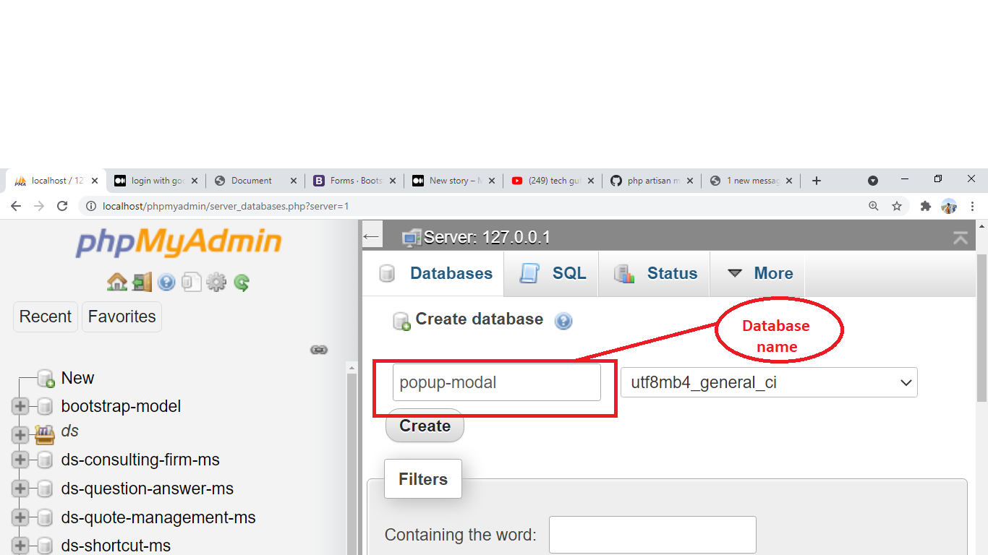Expand ds-question-answer-ms database node

[20, 489]
